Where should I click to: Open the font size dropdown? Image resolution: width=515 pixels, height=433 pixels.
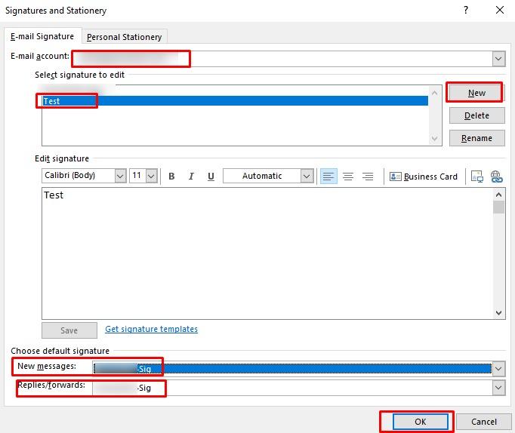152,177
